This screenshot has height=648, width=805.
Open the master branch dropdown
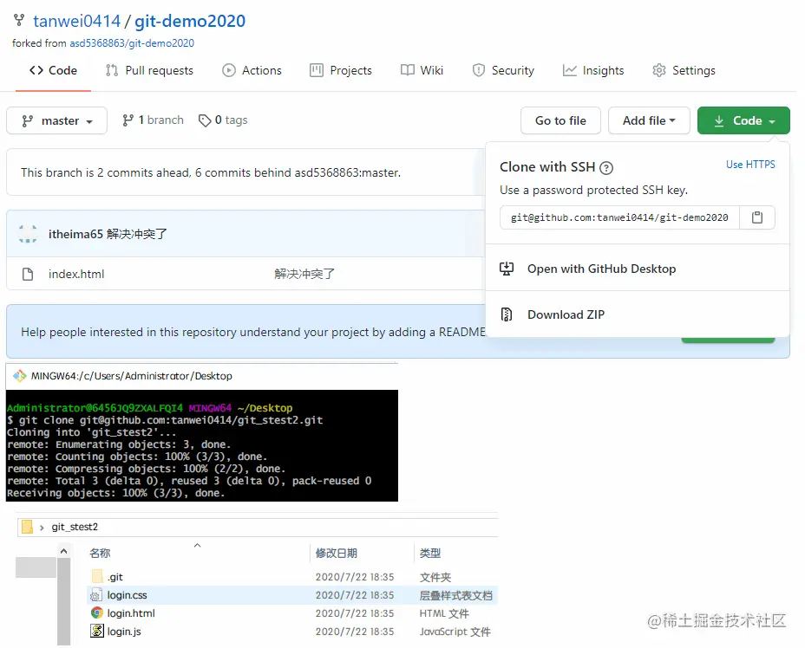(57, 121)
